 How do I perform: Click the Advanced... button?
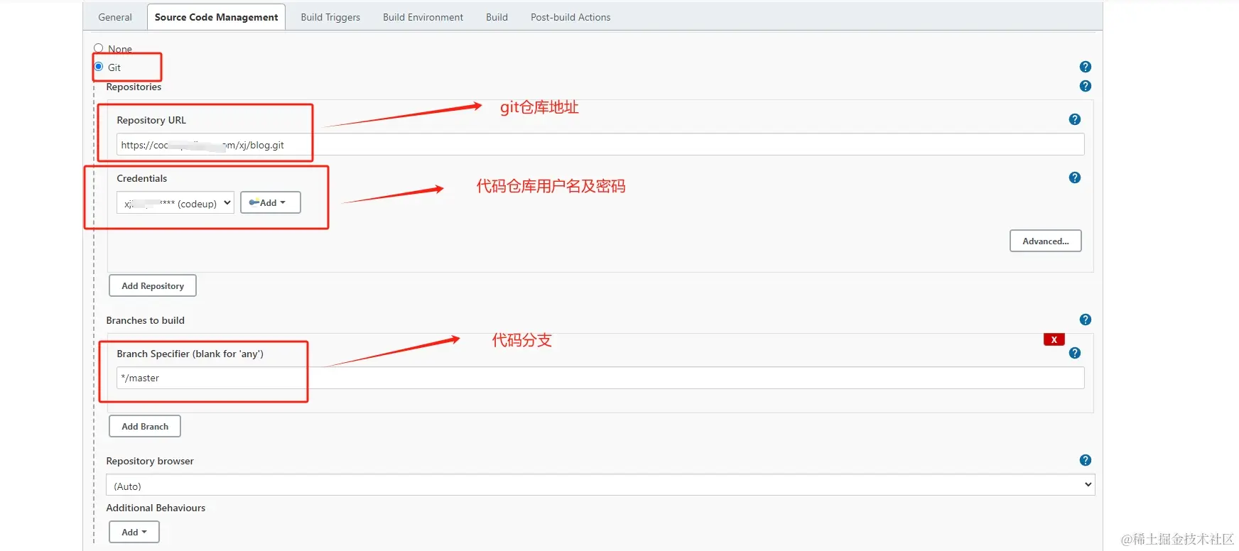1046,241
